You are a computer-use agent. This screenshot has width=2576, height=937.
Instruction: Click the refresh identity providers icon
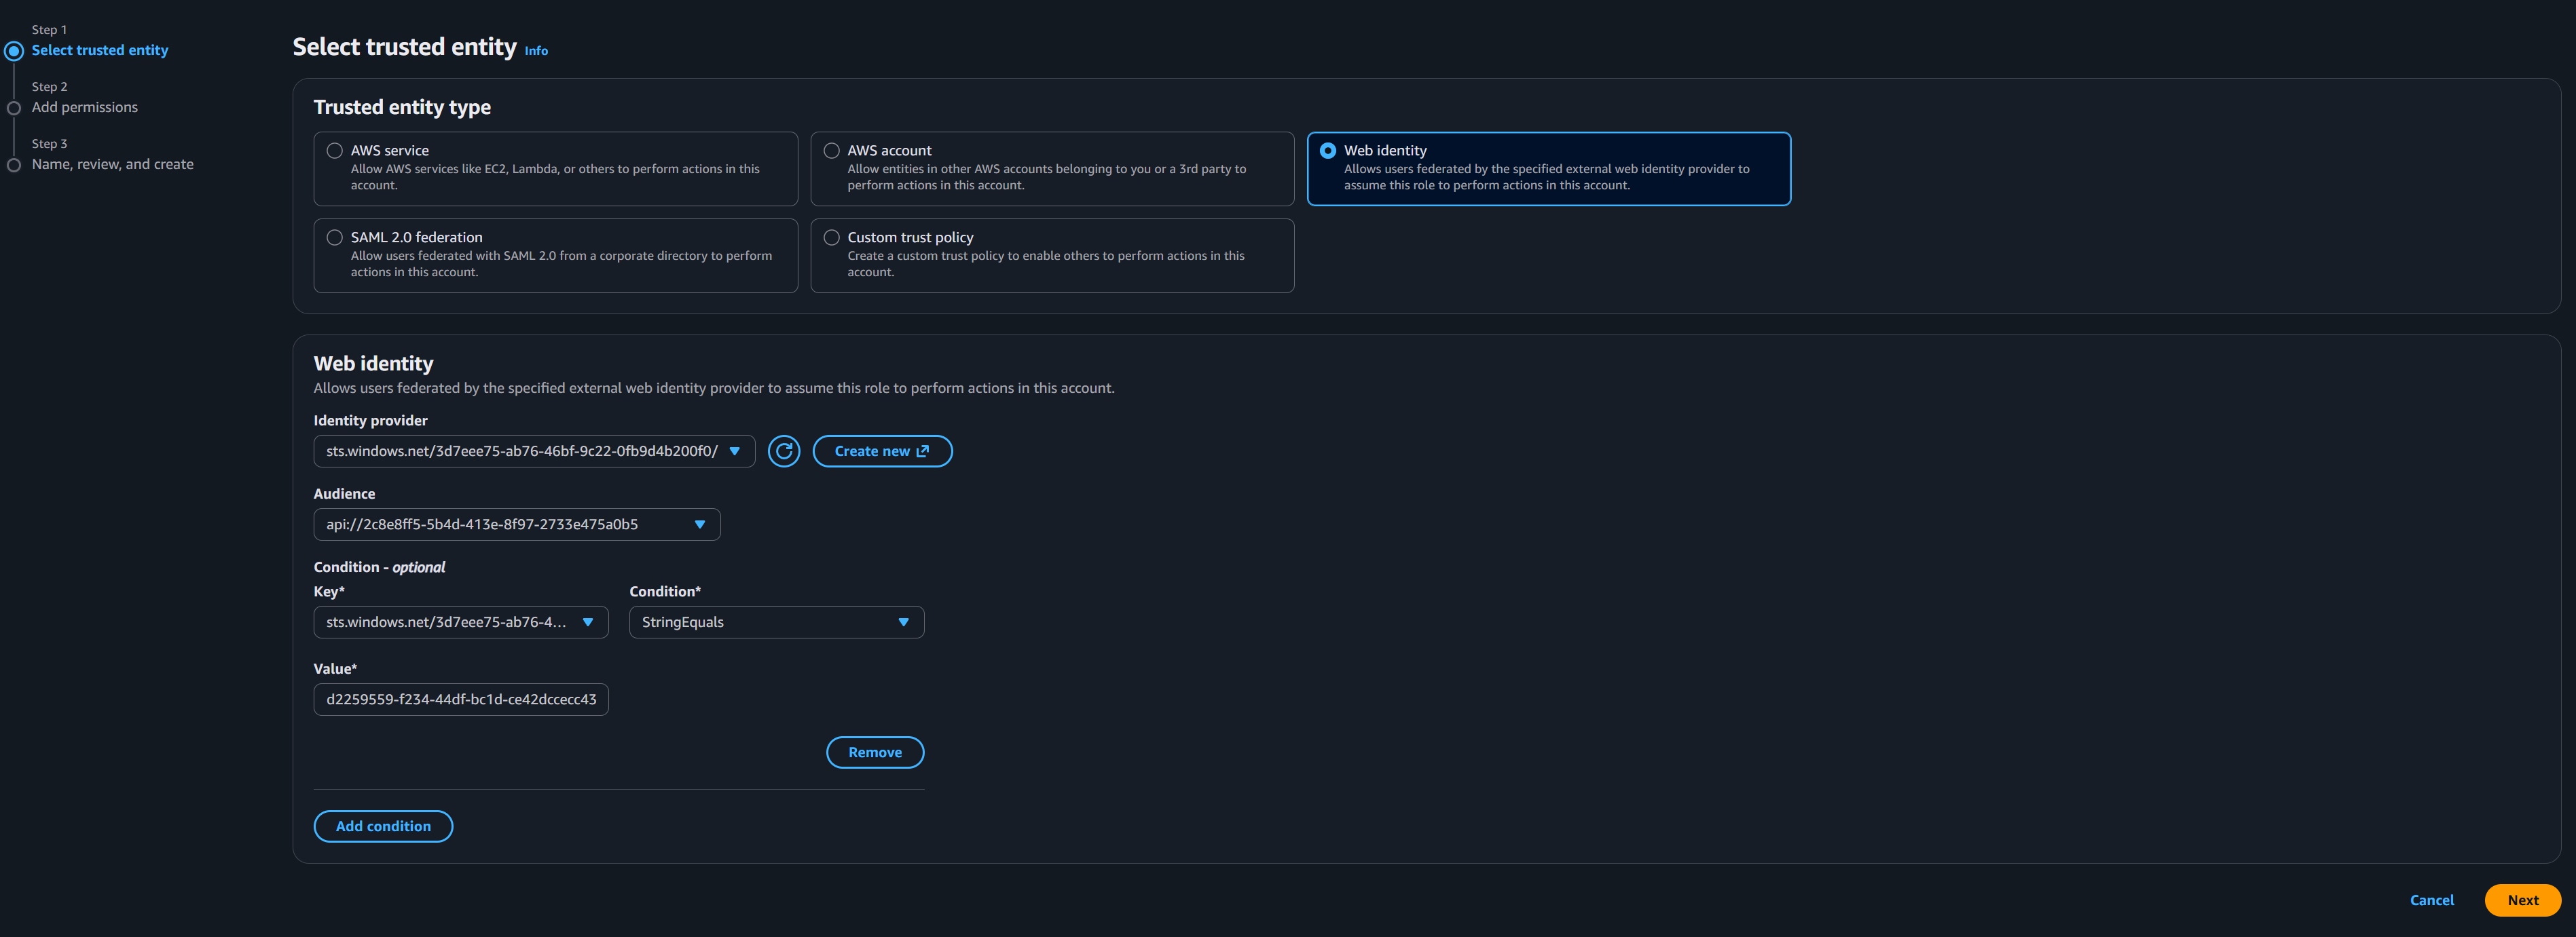[783, 451]
